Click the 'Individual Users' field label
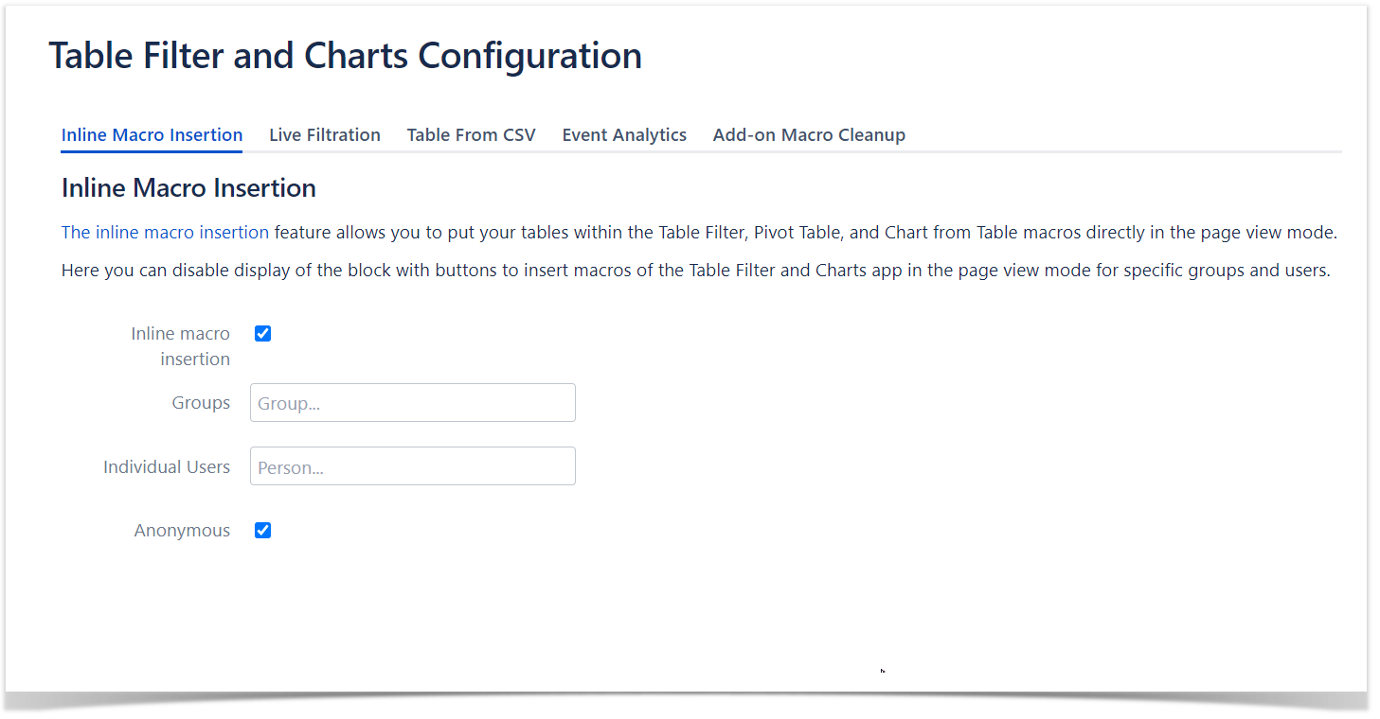Image resolution: width=1380 pixels, height=719 pixels. tap(167, 467)
